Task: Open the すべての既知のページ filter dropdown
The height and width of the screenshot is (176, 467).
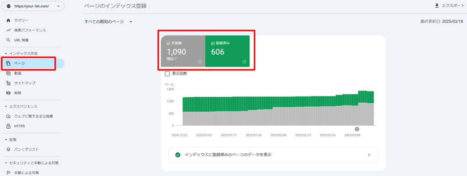Action: pos(109,22)
